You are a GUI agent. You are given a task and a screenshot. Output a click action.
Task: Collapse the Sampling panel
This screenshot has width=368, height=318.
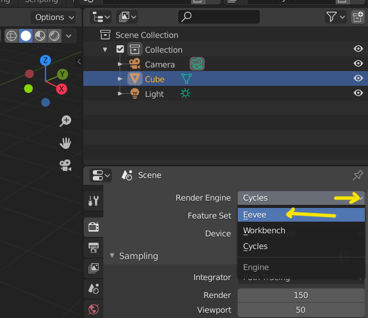pyautogui.click(x=112, y=255)
